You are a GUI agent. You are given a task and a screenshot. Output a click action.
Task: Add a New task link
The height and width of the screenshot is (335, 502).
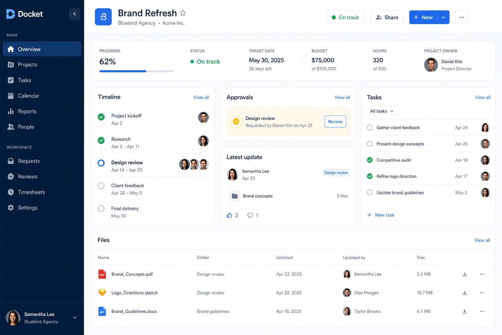coord(381,215)
